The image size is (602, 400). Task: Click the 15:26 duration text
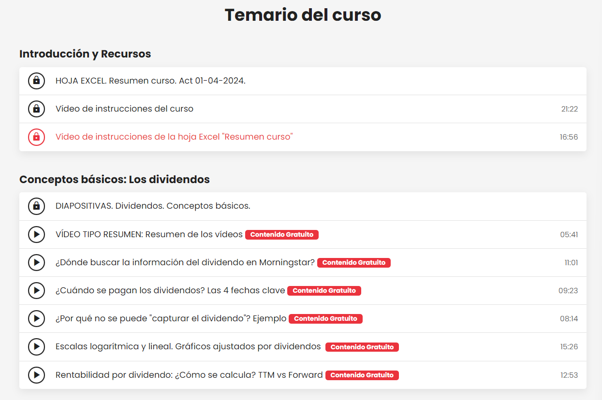[x=569, y=347]
